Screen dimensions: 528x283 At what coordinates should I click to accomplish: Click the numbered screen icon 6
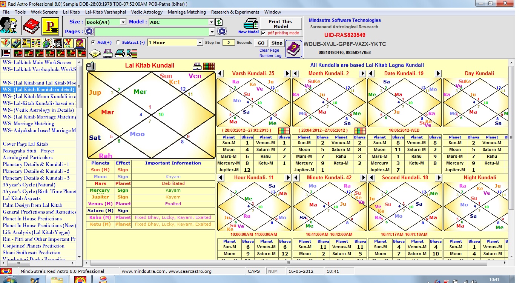tap(71, 53)
